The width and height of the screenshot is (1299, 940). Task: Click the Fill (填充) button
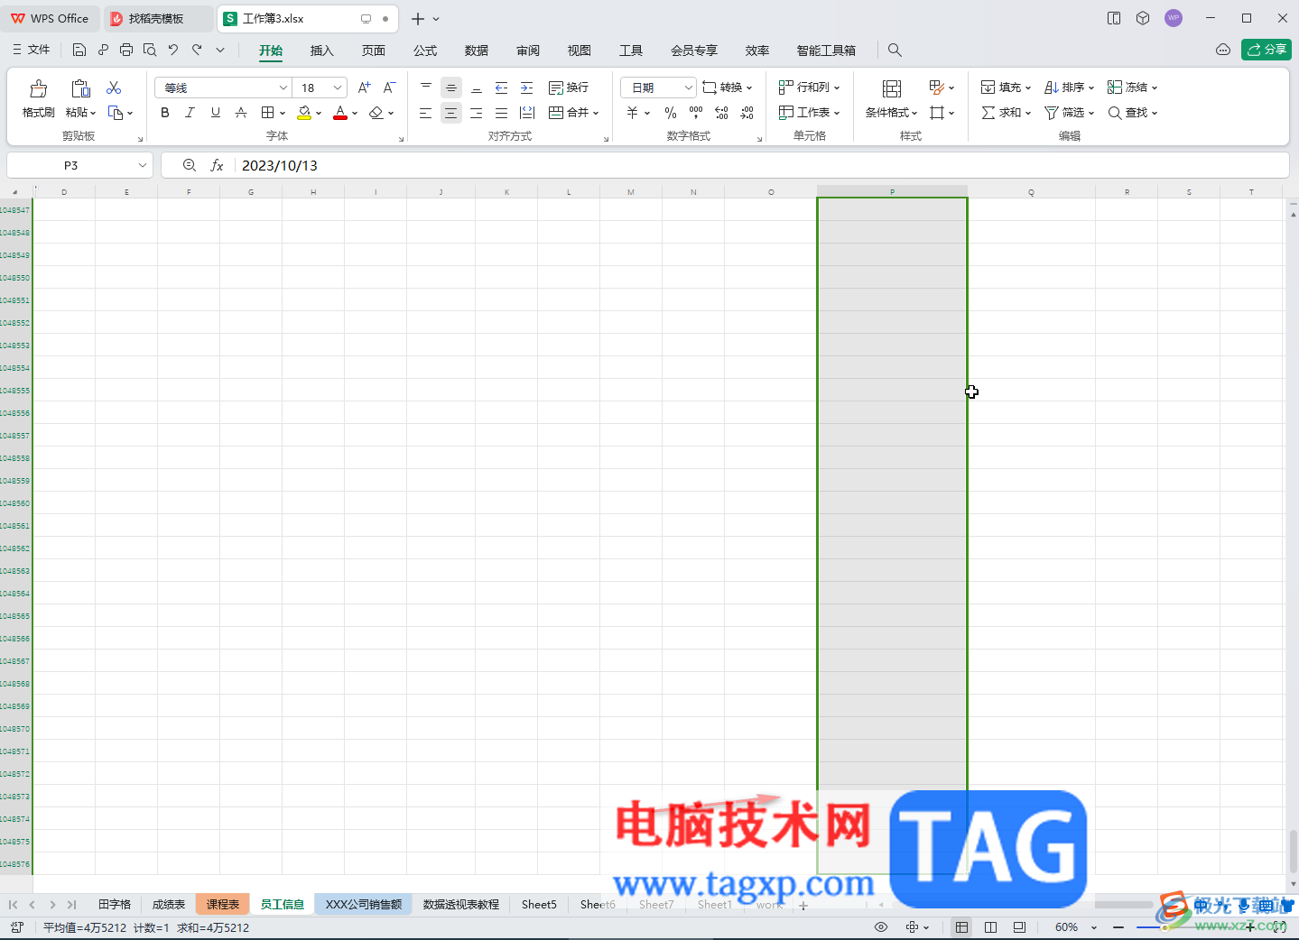(x=1006, y=88)
